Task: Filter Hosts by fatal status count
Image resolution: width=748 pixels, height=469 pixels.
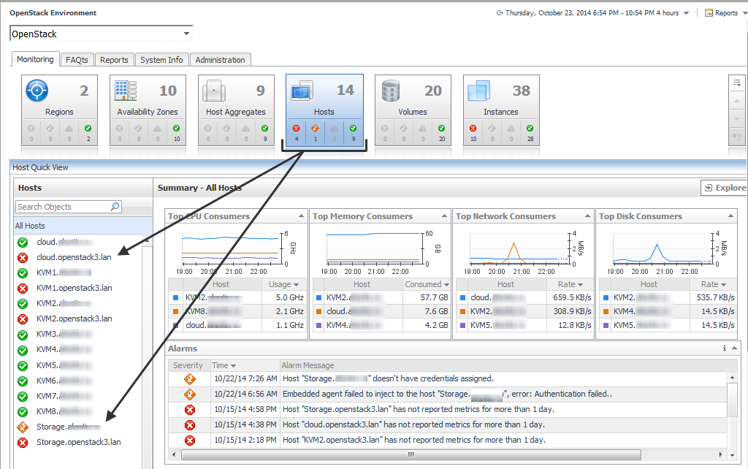Action: (297, 132)
